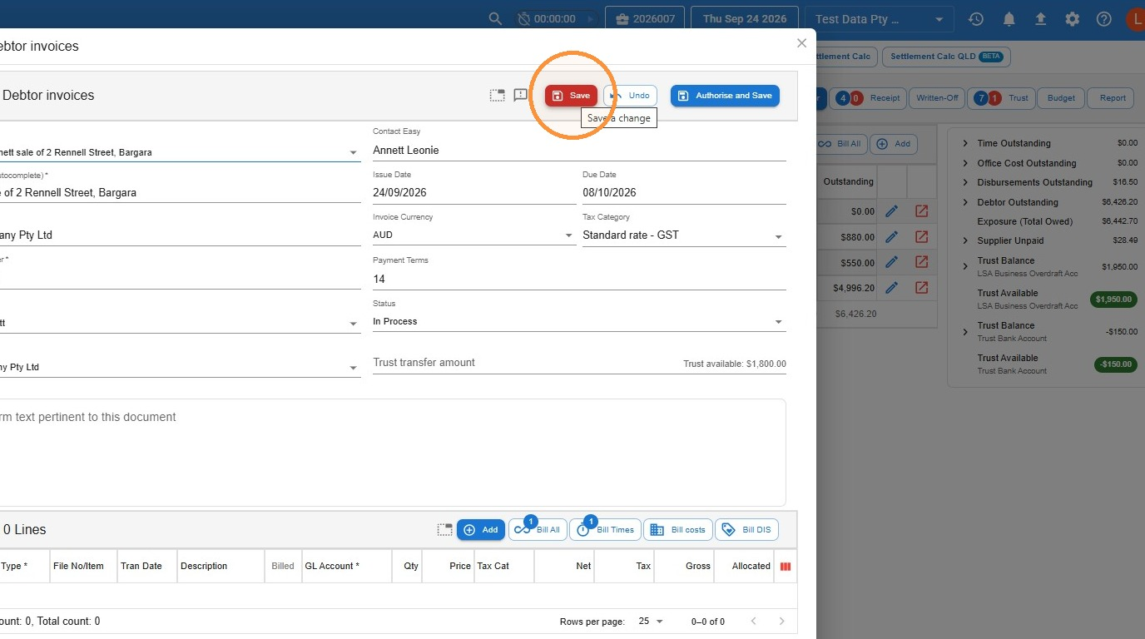Click the Bill Times button
Image resolution: width=1145 pixels, height=639 pixels.
(605, 530)
